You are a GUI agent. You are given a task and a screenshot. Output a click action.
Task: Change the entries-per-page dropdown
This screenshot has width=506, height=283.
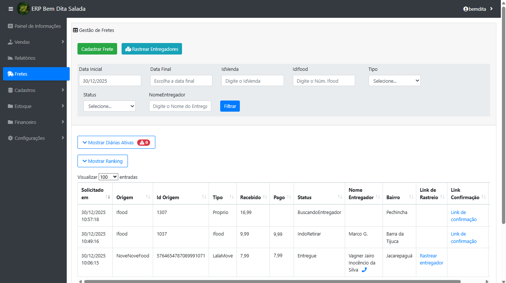click(x=108, y=177)
